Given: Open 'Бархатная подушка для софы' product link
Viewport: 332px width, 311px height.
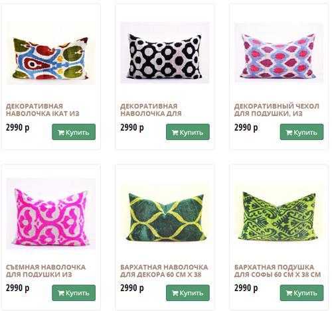Looking at the screenshot, I should tap(278, 271).
